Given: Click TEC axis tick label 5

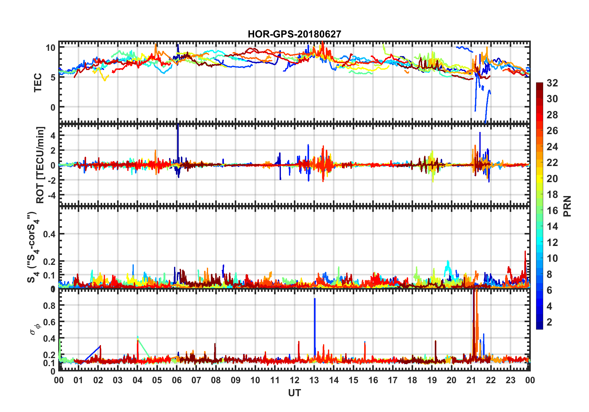Looking at the screenshot, I should [x=53, y=77].
